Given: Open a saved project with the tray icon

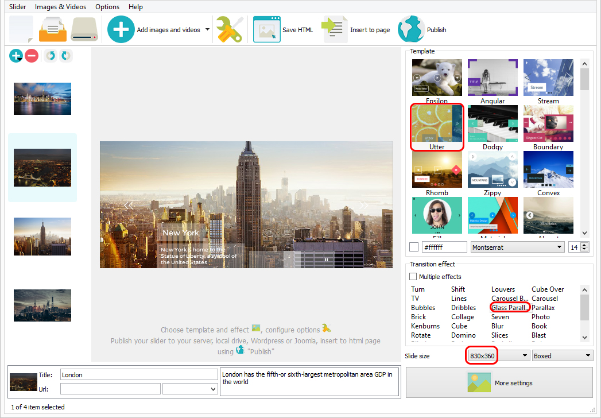Looking at the screenshot, I should tap(53, 29).
